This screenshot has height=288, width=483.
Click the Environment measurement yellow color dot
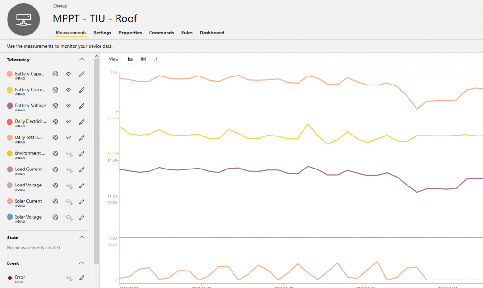(x=9, y=153)
